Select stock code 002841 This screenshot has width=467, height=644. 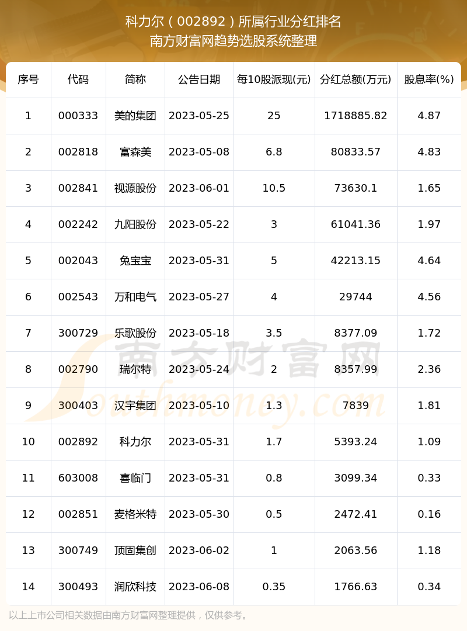78,188
